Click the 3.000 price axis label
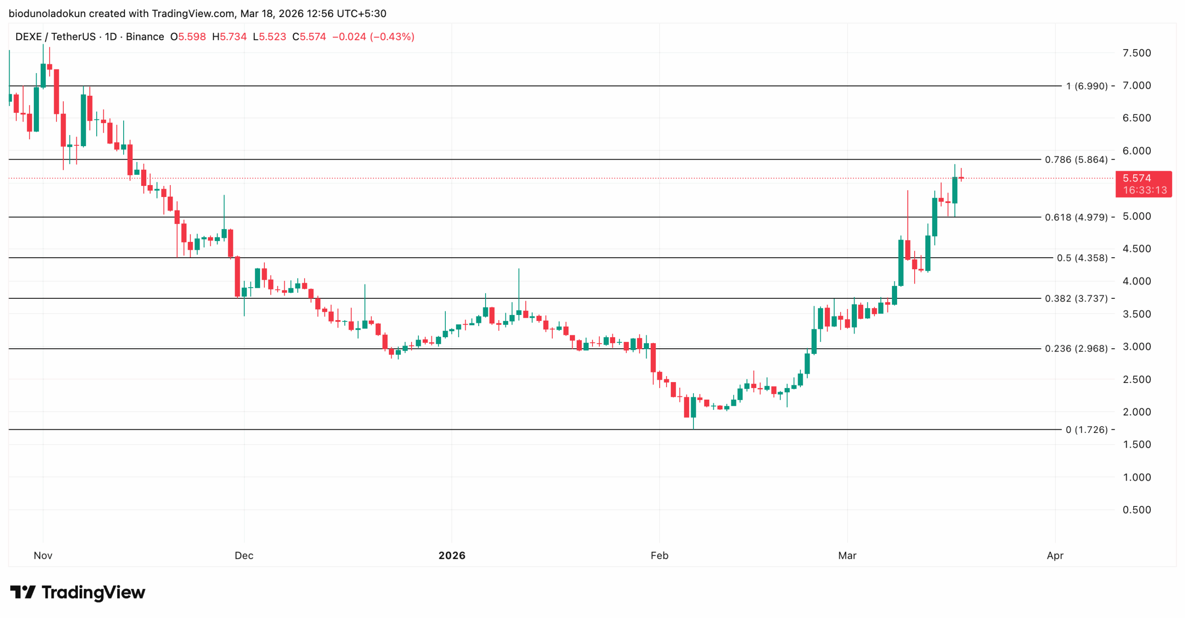This screenshot has height=618, width=1185. pyautogui.click(x=1136, y=347)
